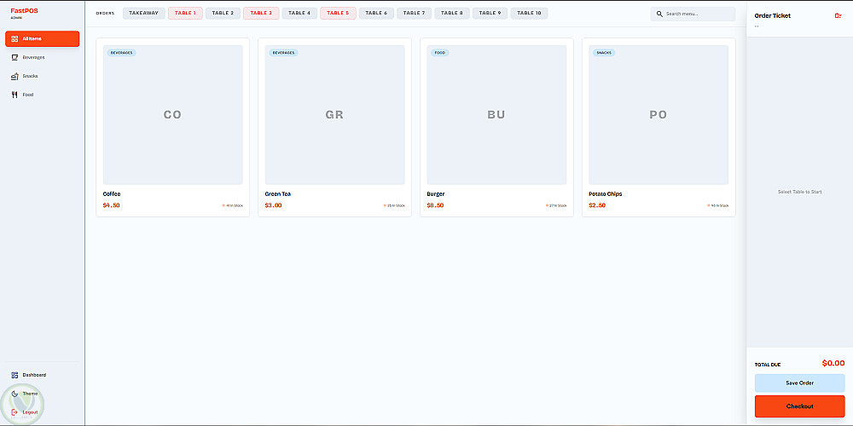Image resolution: width=853 pixels, height=426 pixels.
Task: Switch to Table 9
Action: (490, 13)
